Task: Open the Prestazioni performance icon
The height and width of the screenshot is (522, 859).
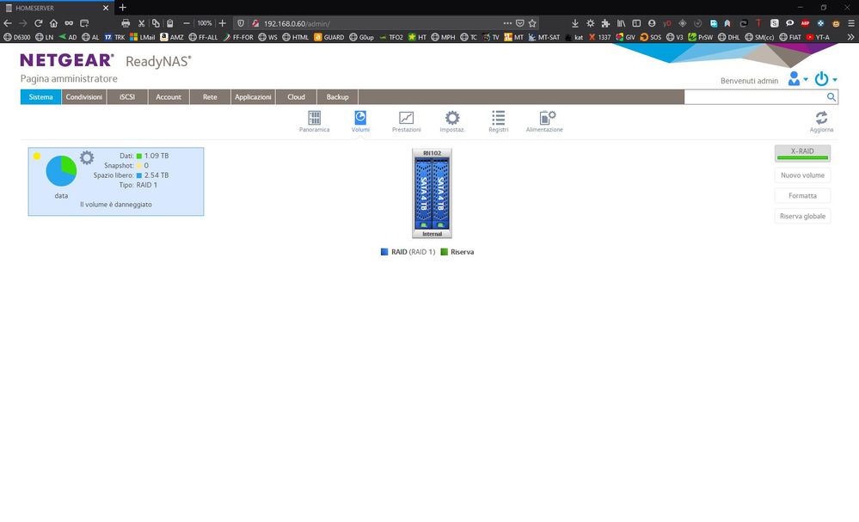Action: (406, 119)
